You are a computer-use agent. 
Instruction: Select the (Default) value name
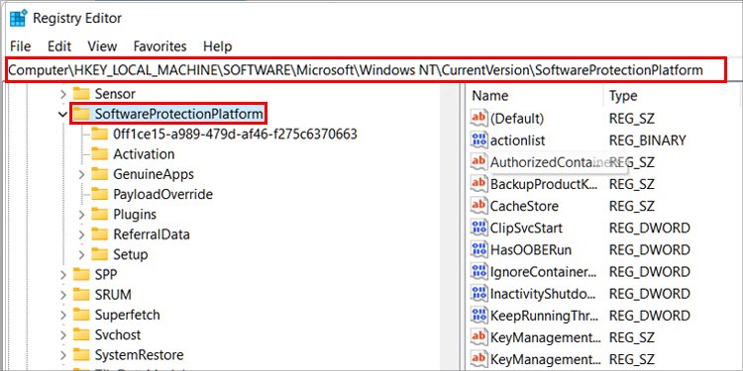pos(517,119)
